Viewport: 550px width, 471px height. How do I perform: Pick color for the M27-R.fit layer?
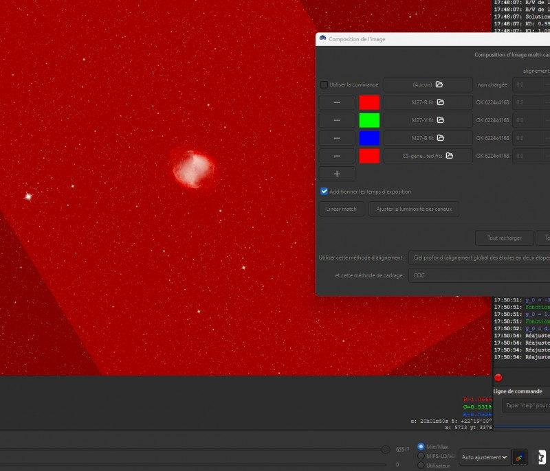(369, 102)
